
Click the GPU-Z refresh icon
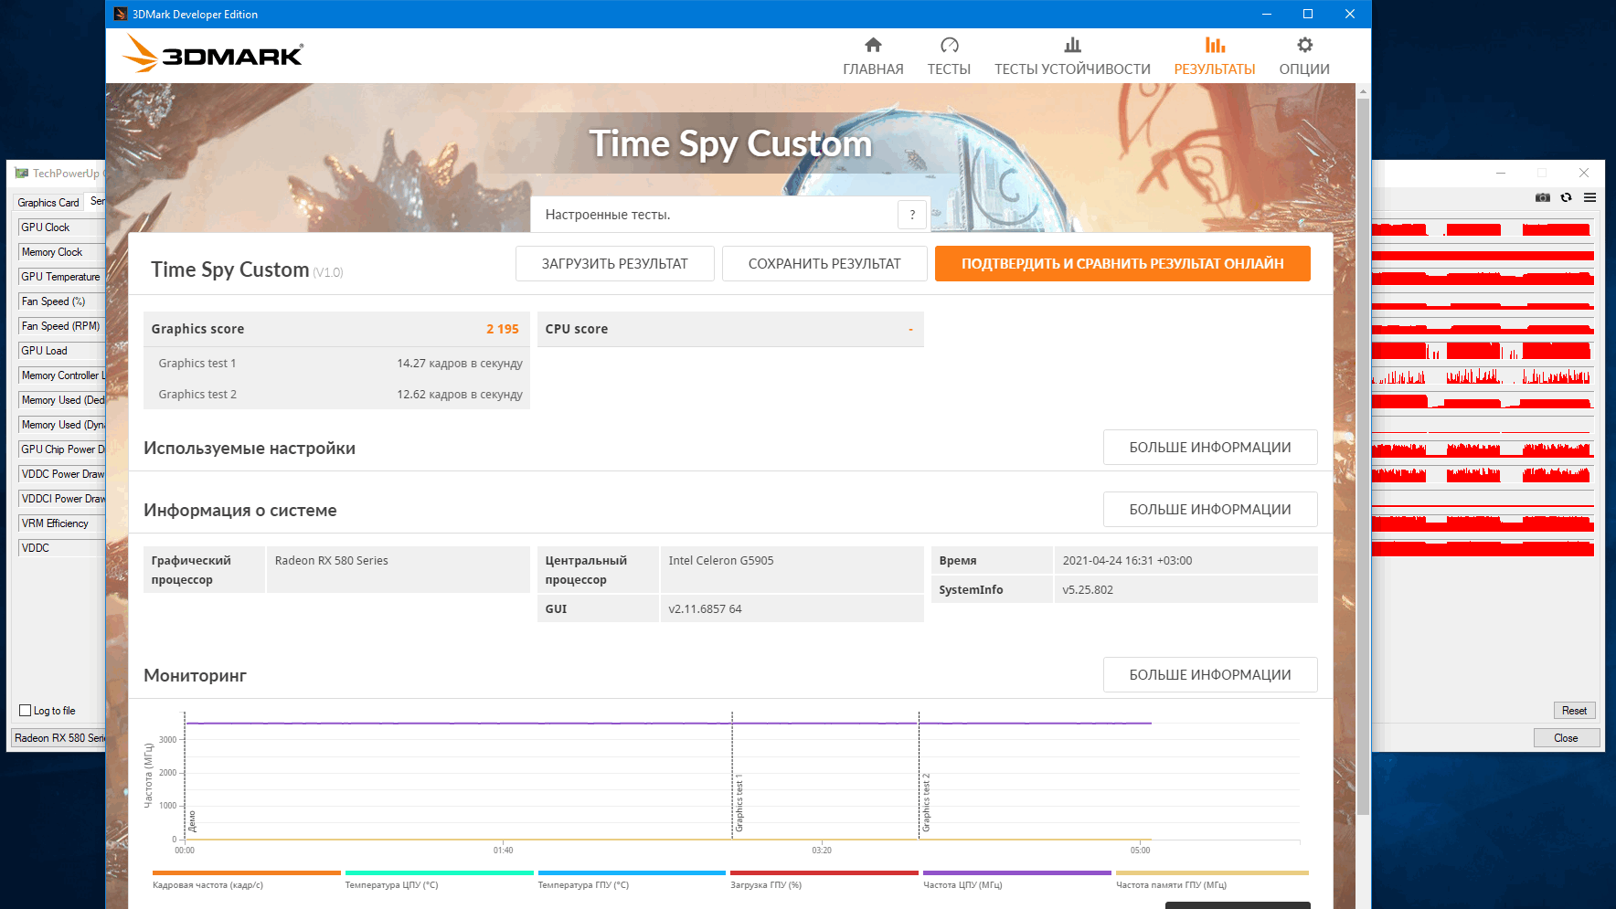1566,197
